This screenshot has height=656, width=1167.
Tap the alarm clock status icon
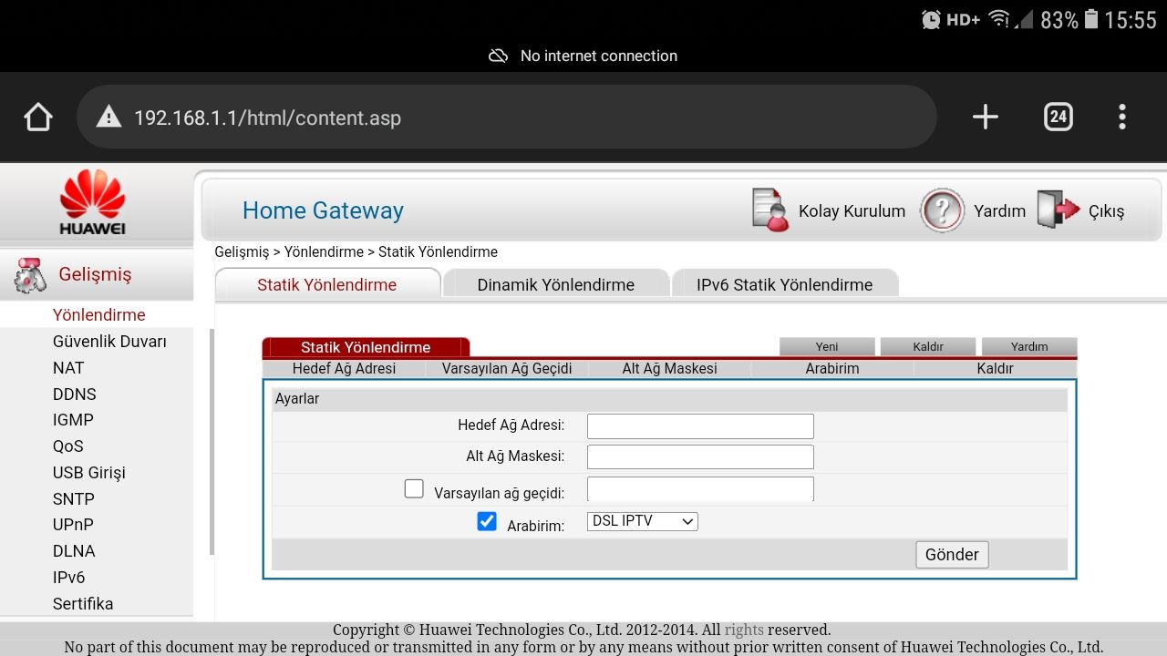[931, 19]
